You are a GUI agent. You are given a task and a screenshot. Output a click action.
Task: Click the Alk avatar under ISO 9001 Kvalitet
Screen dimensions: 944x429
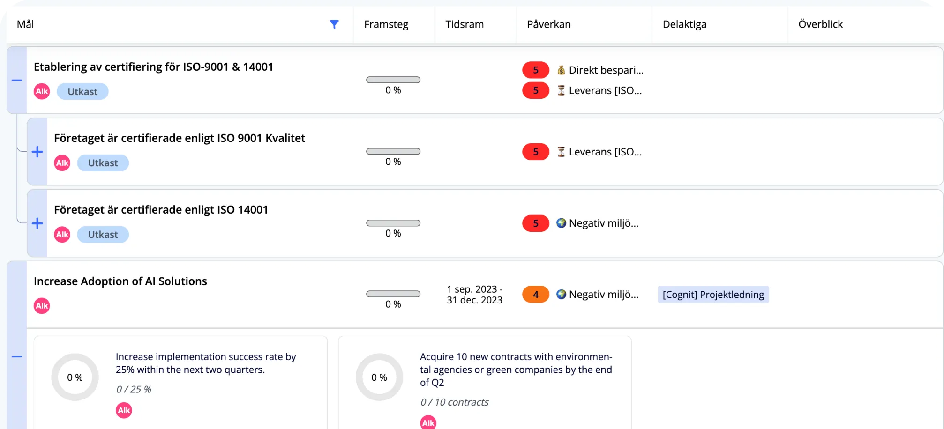pyautogui.click(x=62, y=163)
